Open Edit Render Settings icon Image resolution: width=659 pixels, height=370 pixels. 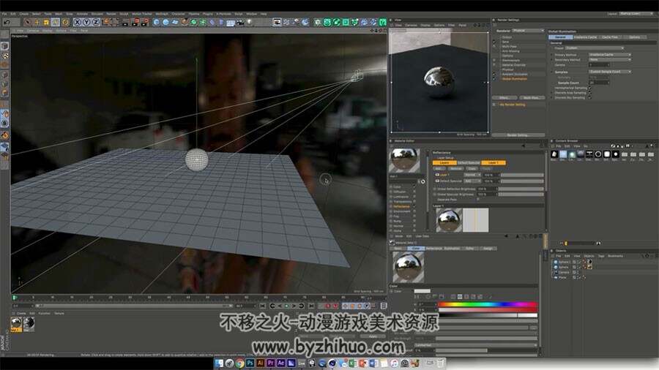coord(144,22)
